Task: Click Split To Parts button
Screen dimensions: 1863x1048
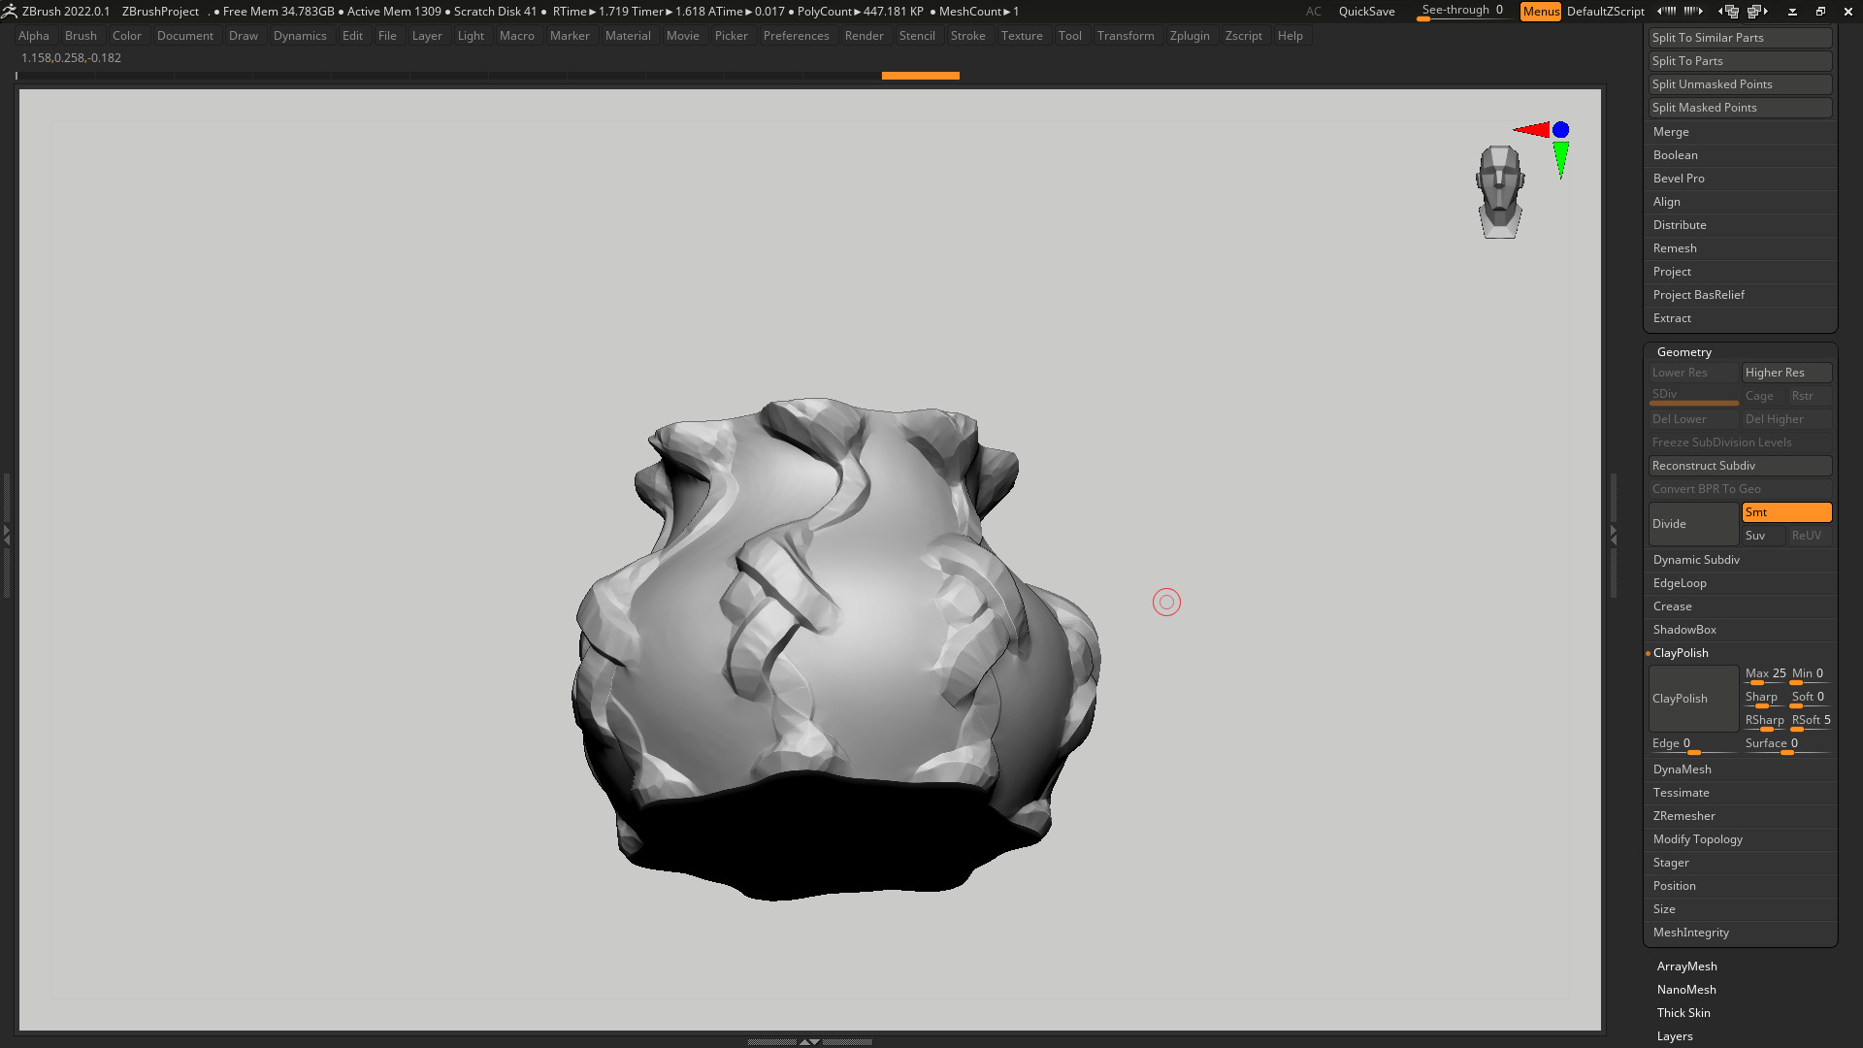Action: tap(1740, 61)
